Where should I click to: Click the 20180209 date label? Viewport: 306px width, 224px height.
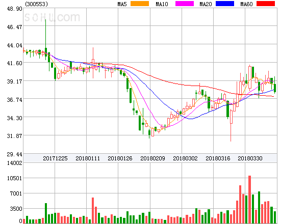pyautogui.click(x=152, y=158)
